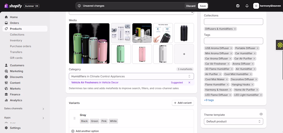
Task: Select the black diffuser media thumbnail
Action: click(184, 33)
